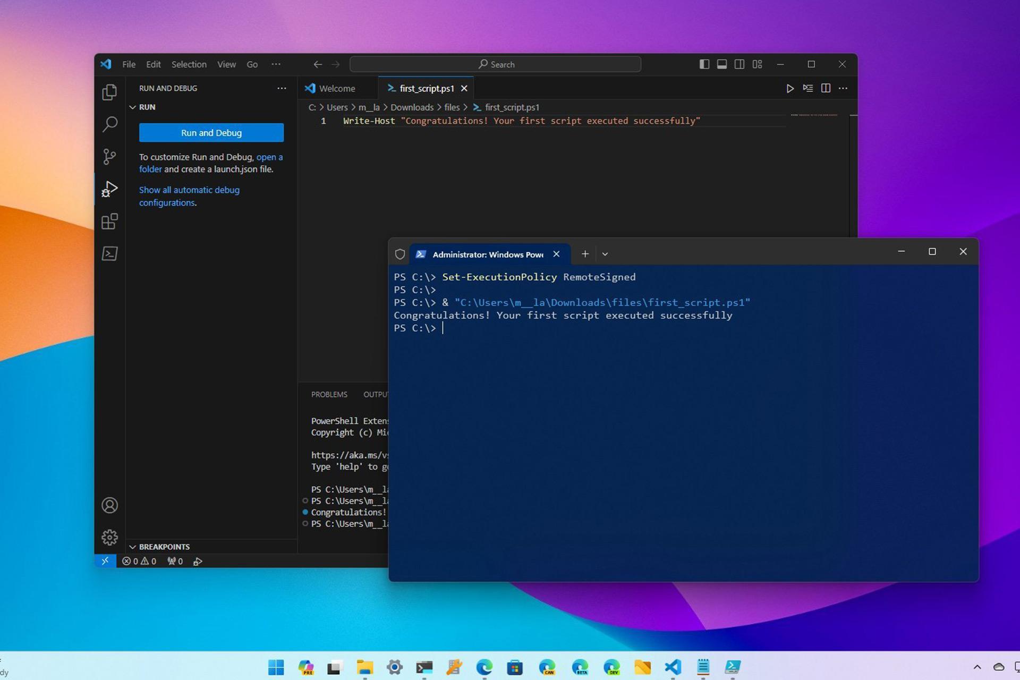Expand the BREAKPOINTS section
Screen dimensions: 1020x680
pos(164,547)
